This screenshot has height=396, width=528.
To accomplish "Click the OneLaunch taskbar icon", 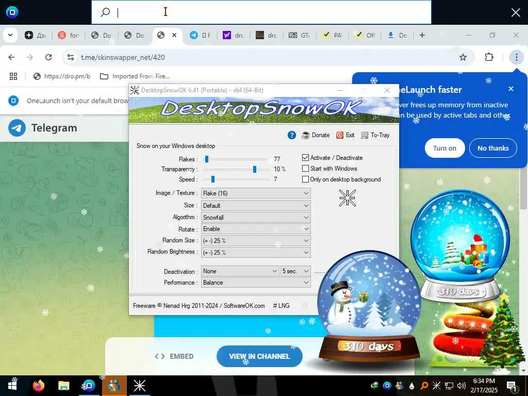I will pyautogui.click(x=89, y=386).
